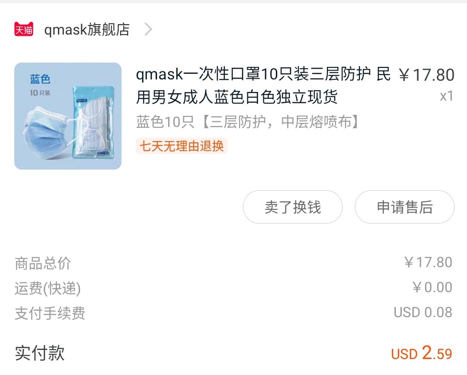Open the qmask一次性口罩 product title
Screen dimensions: 467x375
[x=263, y=86]
